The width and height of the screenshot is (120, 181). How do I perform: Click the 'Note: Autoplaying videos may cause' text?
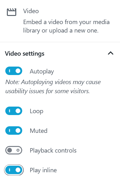pyautogui.click(x=53, y=82)
